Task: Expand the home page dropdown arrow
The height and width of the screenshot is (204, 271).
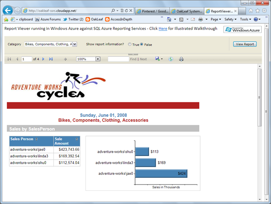Action: click(175, 19)
